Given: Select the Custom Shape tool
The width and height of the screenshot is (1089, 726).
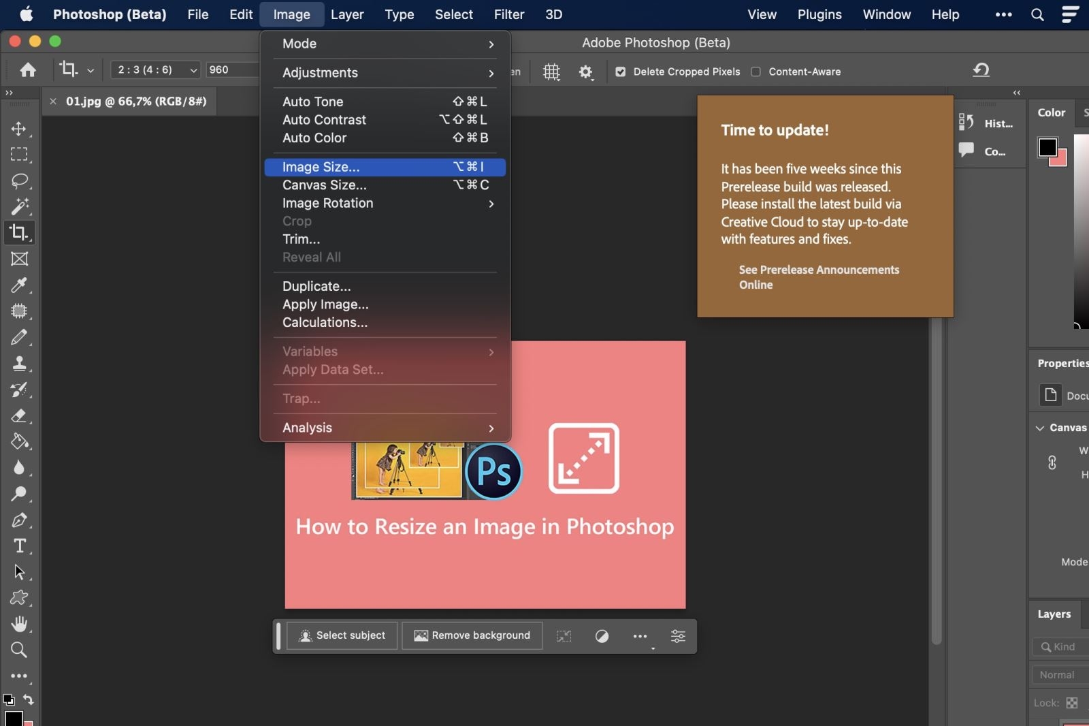Looking at the screenshot, I should pyautogui.click(x=19, y=598).
